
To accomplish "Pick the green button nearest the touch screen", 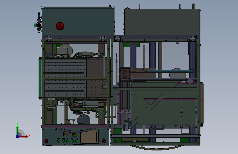I will click(77, 141).
